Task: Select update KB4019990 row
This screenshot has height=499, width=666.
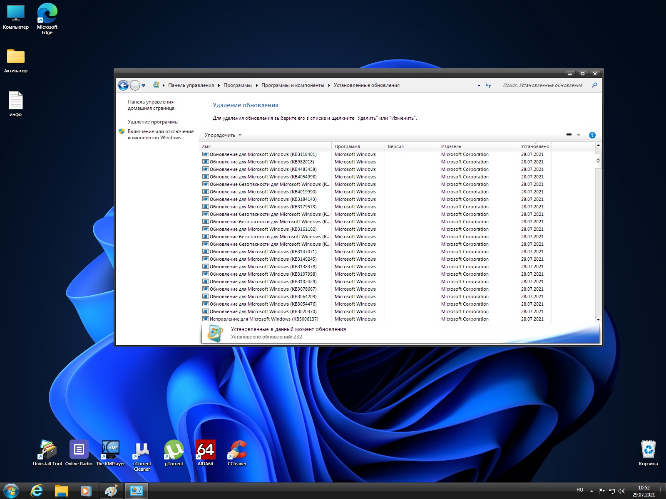Action: click(376, 192)
